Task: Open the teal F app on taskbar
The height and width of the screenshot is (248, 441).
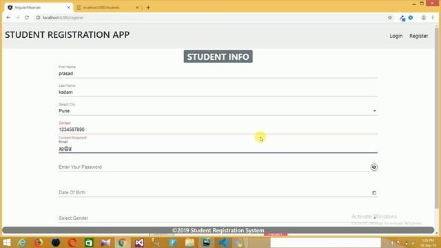Action: [x=173, y=242]
